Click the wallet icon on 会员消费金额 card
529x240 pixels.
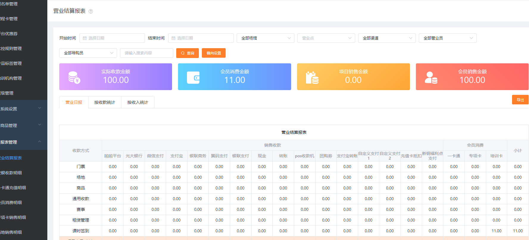point(193,78)
